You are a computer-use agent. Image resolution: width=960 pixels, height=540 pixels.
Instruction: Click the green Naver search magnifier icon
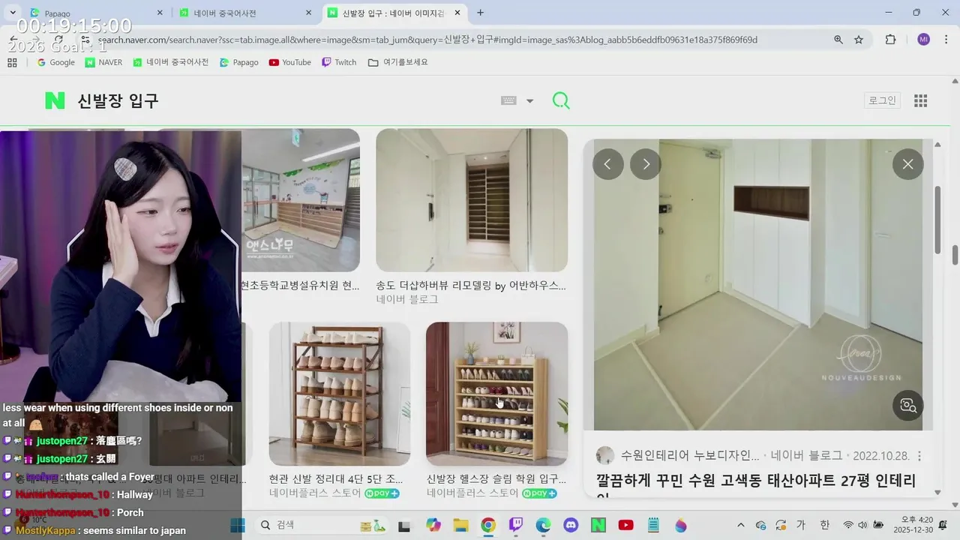tap(561, 100)
